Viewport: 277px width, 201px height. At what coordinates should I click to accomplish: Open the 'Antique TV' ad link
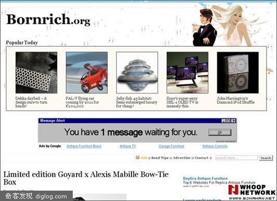[128, 146]
